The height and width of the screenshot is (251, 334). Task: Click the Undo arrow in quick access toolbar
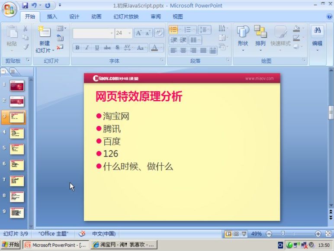[34, 6]
